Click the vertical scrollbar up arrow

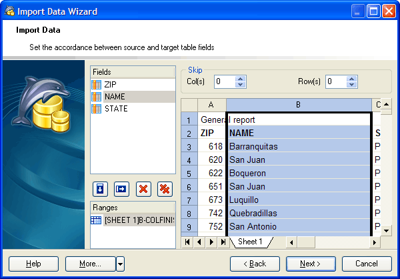click(386, 104)
